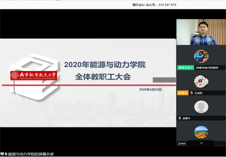The height and width of the screenshot is (157, 226).
Task: Expand participant list with the down chevron
Action: click(x=201, y=143)
